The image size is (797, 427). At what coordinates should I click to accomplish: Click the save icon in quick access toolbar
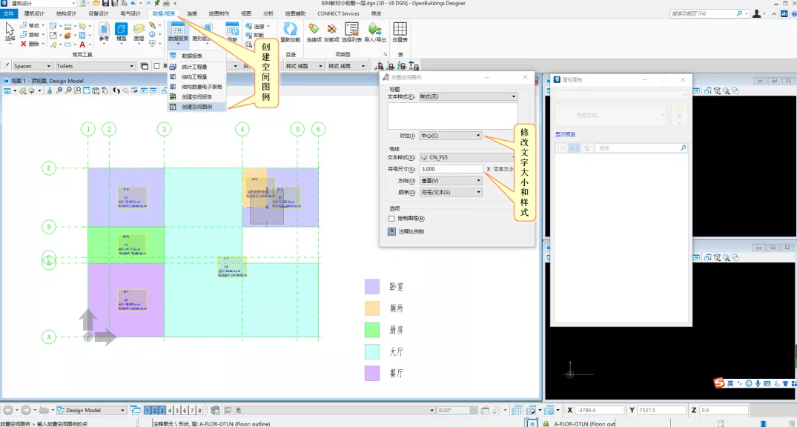tap(106, 3)
